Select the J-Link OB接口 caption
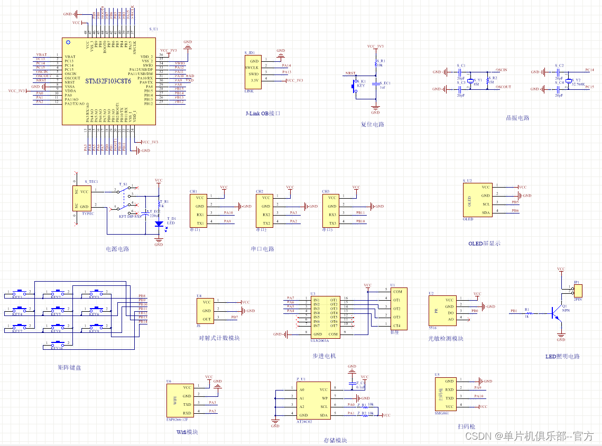This screenshot has width=602, height=446. [263, 114]
